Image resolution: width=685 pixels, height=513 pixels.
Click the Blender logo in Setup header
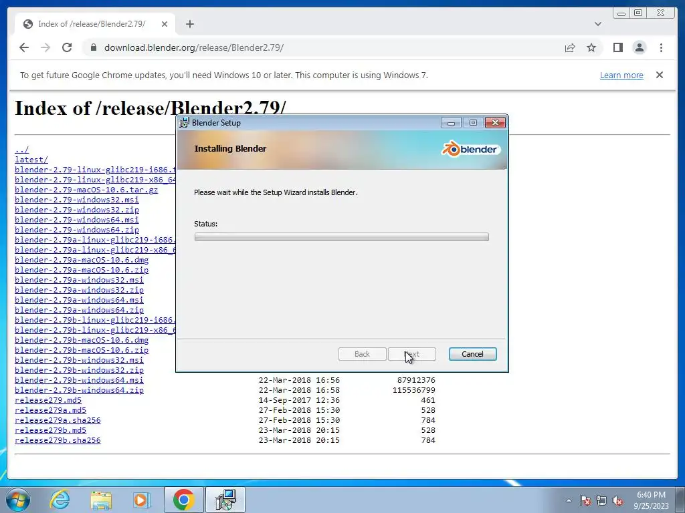470,149
